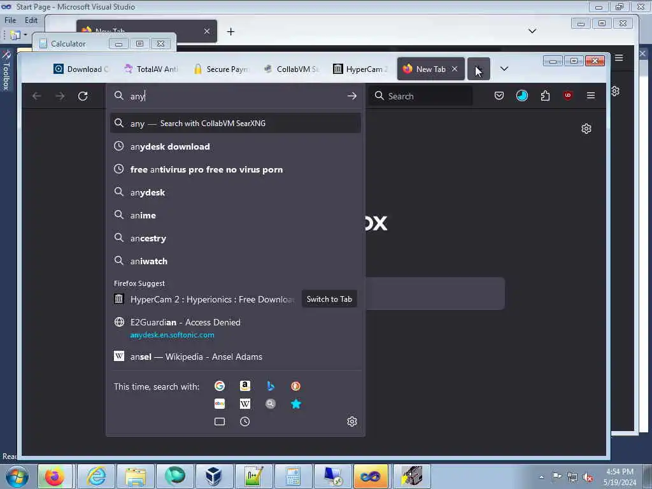Open Internet Explorer from the taskbar

coord(96,476)
